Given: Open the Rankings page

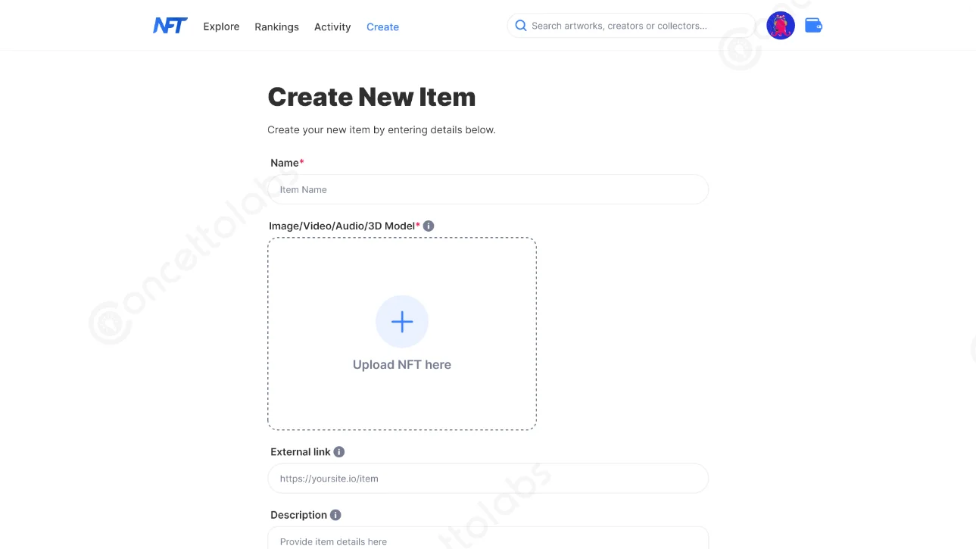Looking at the screenshot, I should coord(276,27).
